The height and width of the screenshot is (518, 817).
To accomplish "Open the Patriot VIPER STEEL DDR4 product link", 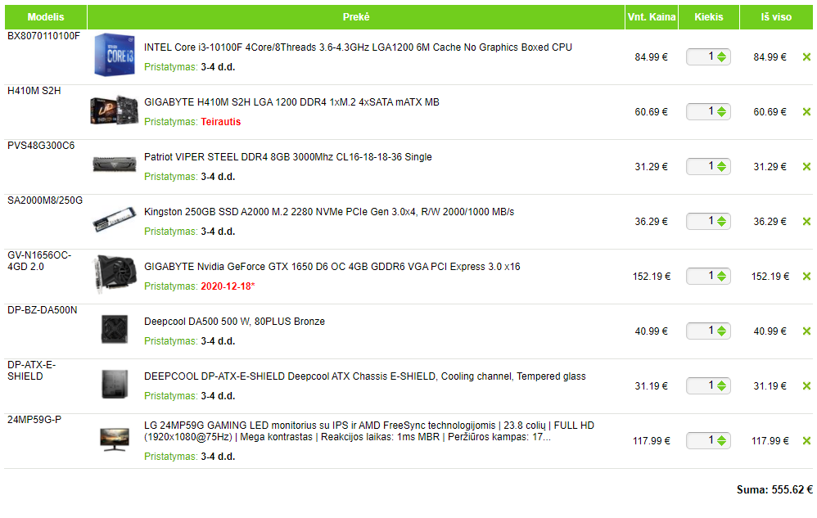I will coord(287,157).
